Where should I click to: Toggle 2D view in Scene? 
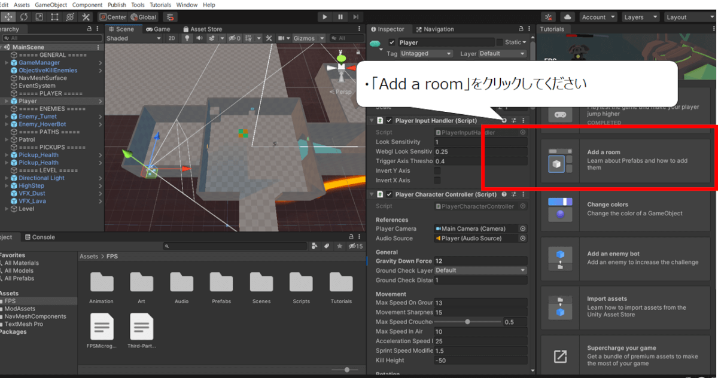click(172, 38)
